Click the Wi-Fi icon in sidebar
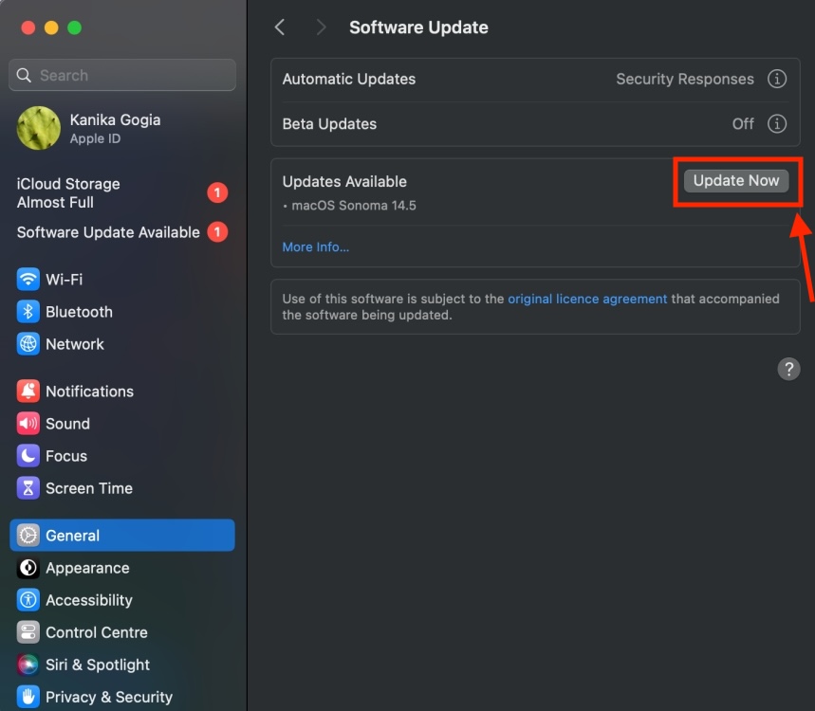 tap(28, 280)
